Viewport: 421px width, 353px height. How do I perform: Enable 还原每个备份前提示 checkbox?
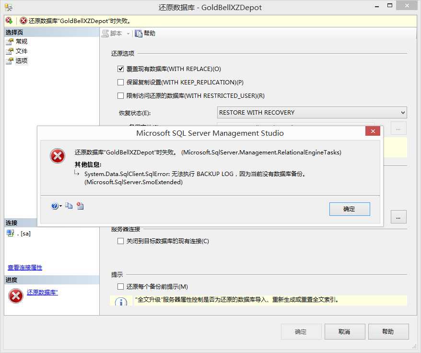120,287
